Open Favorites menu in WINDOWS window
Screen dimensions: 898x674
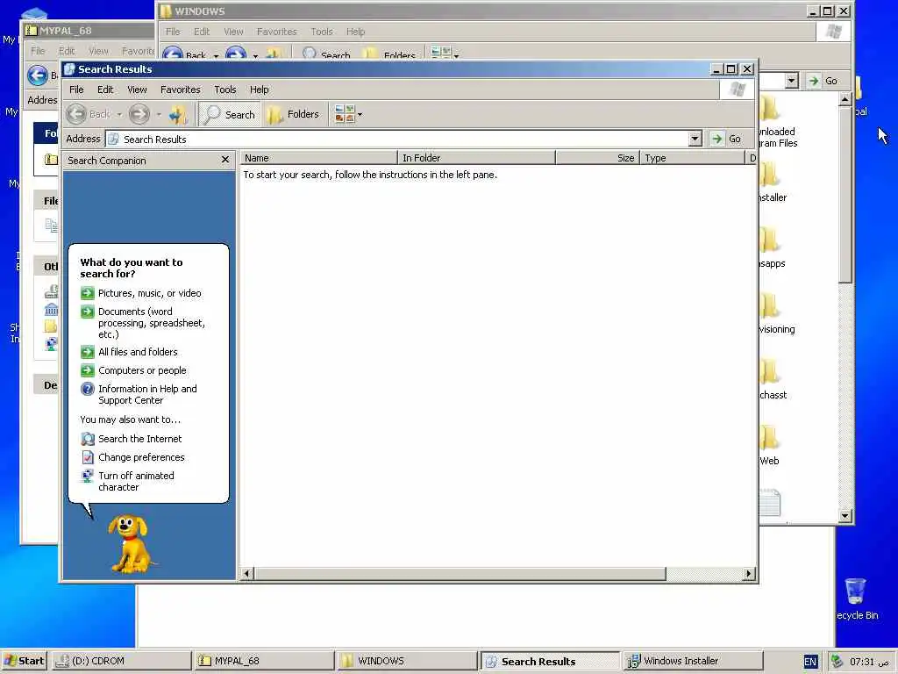[x=276, y=32]
